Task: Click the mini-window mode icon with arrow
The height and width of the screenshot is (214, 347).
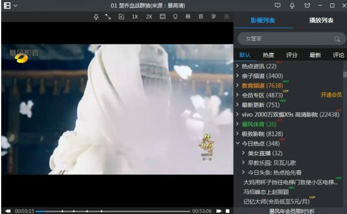Action: [121, 17]
